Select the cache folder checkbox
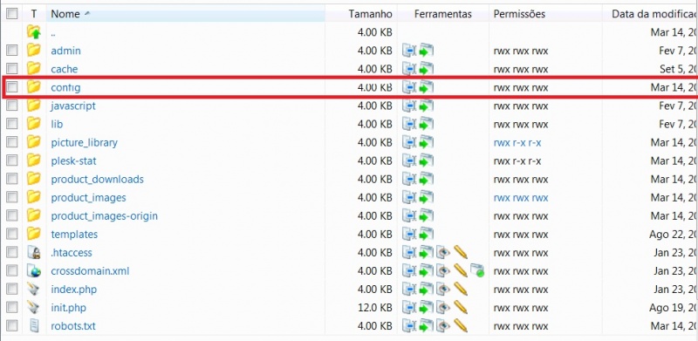 click(12, 69)
